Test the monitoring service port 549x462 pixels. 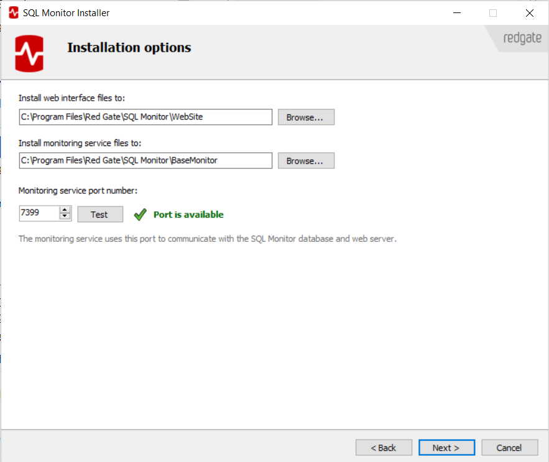tap(99, 215)
